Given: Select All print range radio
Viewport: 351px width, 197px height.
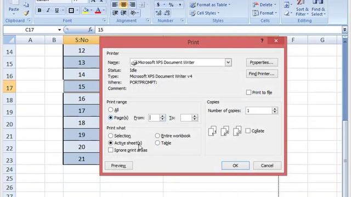Looking at the screenshot, I should [x=110, y=109].
